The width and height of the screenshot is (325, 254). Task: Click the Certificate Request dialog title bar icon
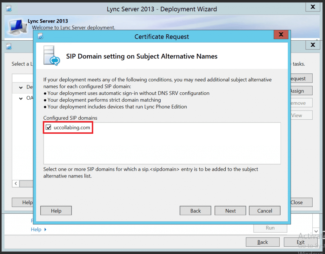(x=41, y=36)
